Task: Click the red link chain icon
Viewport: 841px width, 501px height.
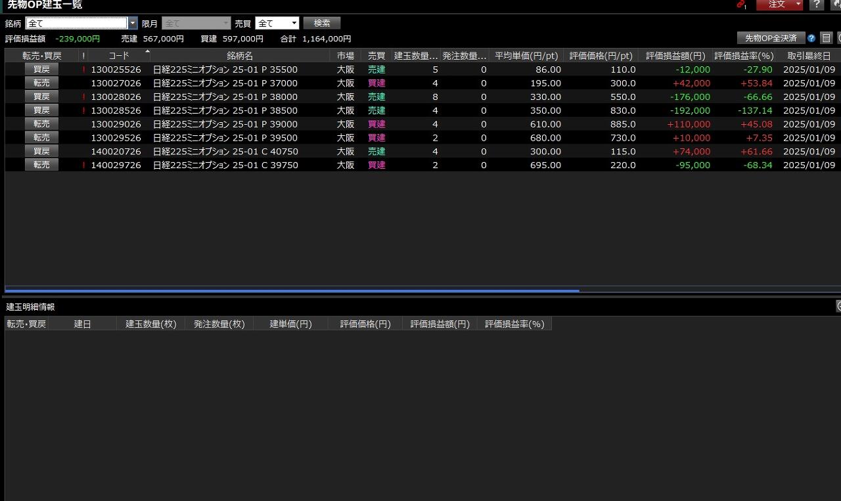Action: point(741,5)
